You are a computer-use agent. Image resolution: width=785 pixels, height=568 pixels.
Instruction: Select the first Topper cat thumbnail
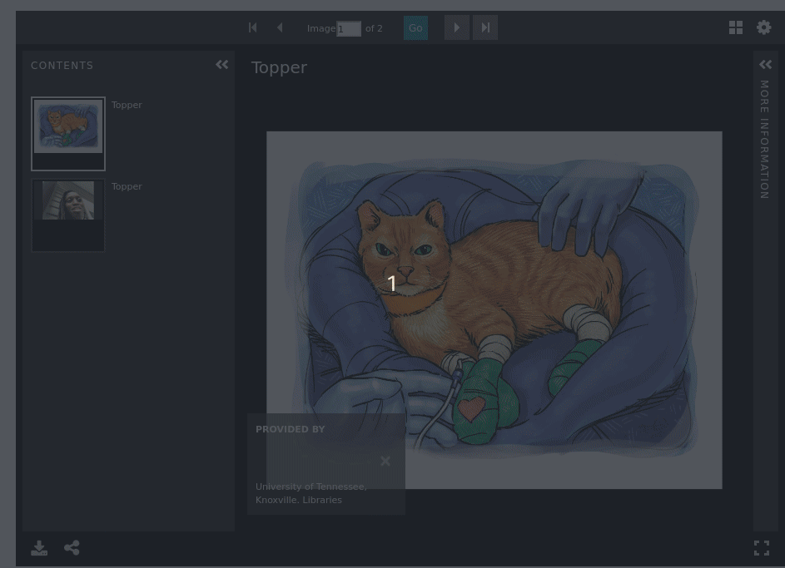[68, 134]
